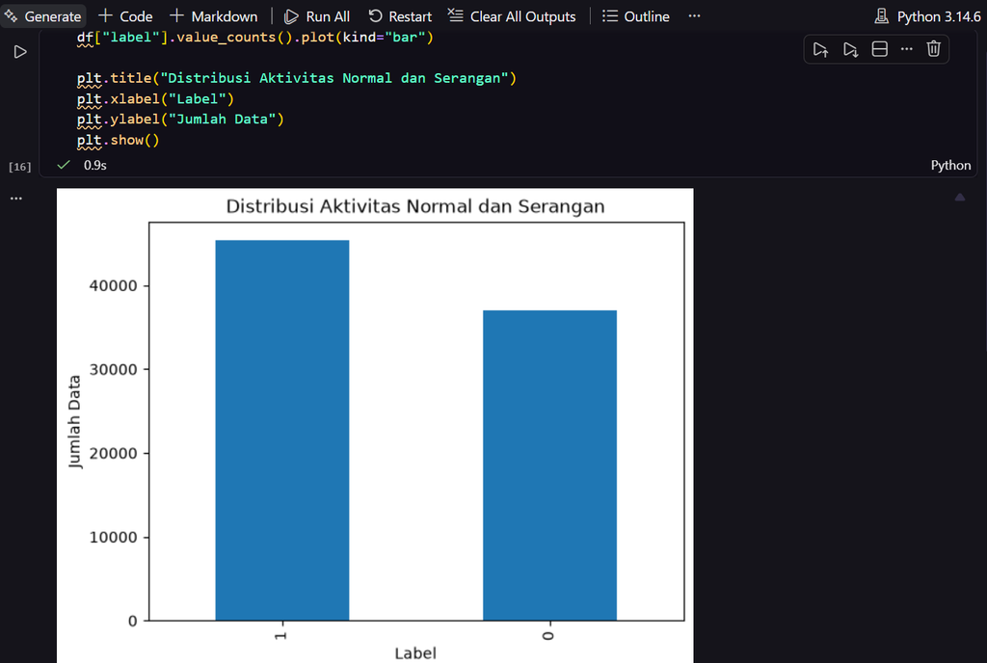Click the 0.9s execution time status

(x=95, y=165)
